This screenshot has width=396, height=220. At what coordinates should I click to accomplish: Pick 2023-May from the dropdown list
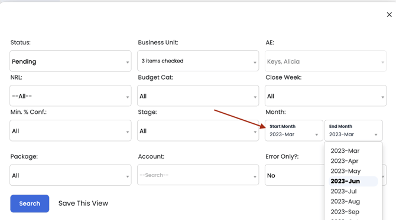click(346, 171)
